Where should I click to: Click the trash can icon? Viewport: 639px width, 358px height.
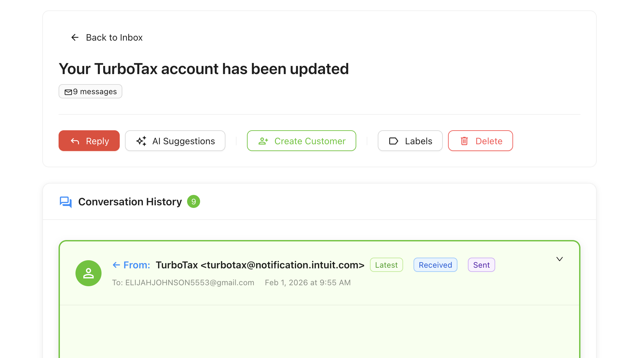pyautogui.click(x=464, y=141)
